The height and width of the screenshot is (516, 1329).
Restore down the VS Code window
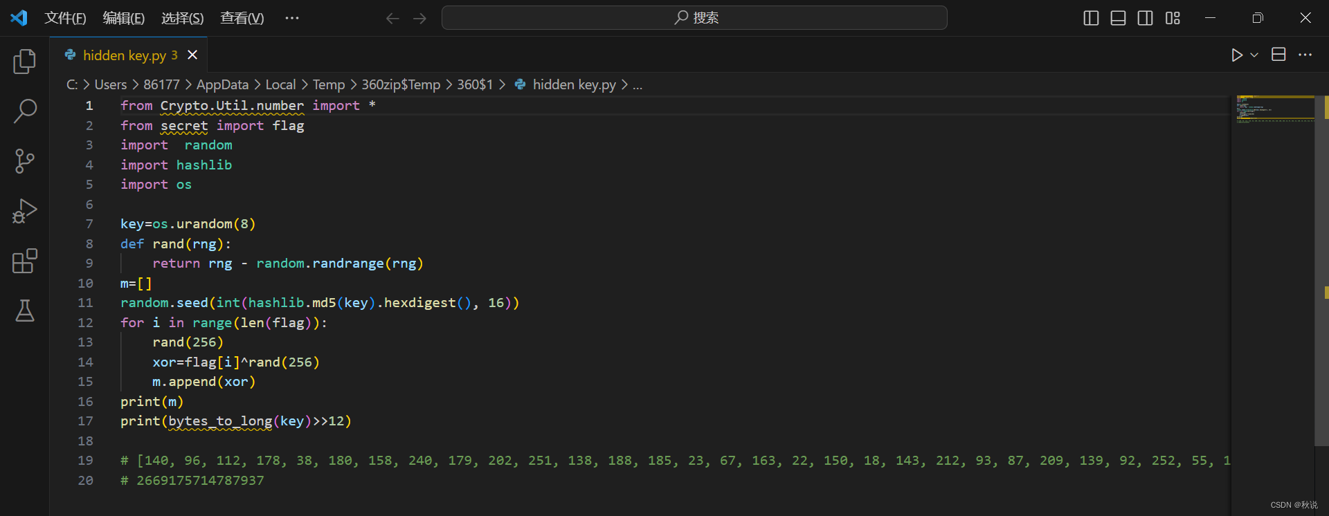pos(1258,18)
